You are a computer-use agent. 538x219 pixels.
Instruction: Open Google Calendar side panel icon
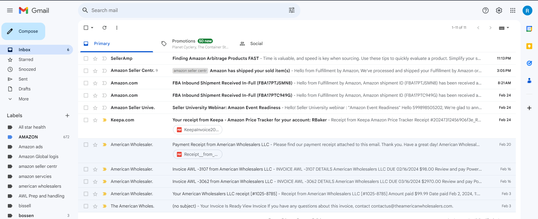[x=529, y=29]
